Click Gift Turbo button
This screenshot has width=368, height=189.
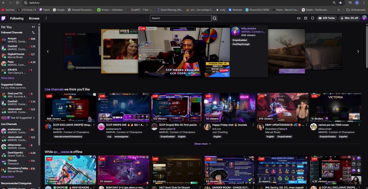click(327, 18)
